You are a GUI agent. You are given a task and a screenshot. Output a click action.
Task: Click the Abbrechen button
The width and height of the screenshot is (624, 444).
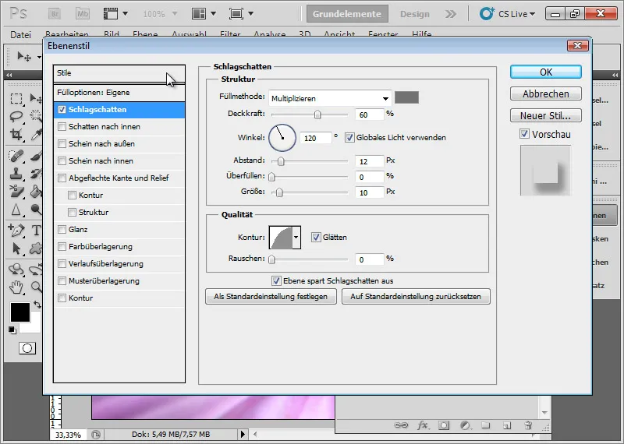click(545, 93)
